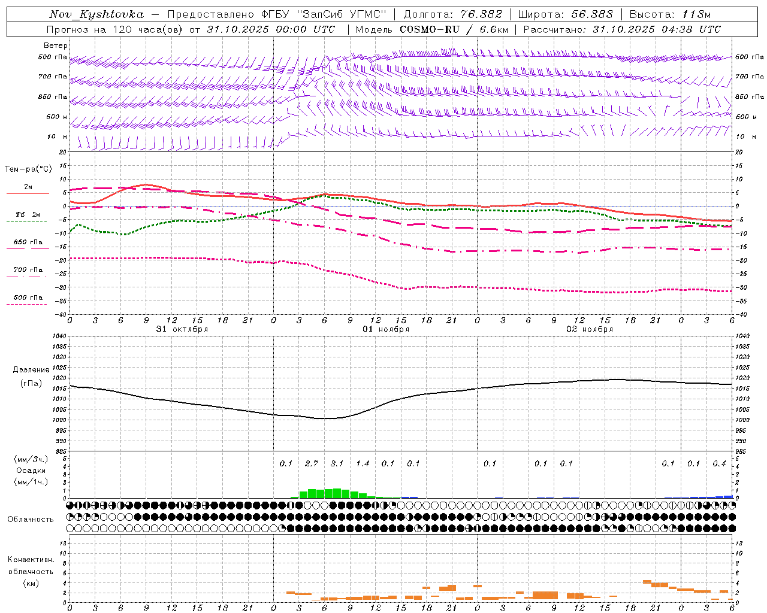Click the Облачность cloud cover label

[31, 519]
